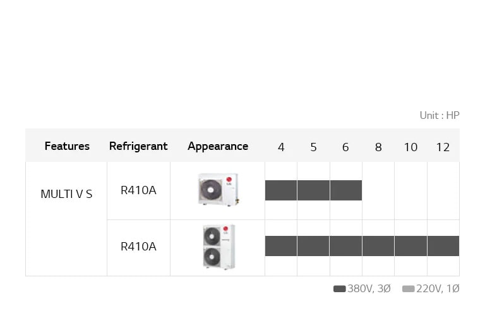Select the light gray 220V legend swatch
The image size is (485, 332).
pos(408,289)
